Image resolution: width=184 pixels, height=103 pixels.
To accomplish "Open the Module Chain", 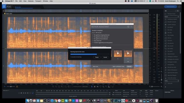I will tap(171, 14).
